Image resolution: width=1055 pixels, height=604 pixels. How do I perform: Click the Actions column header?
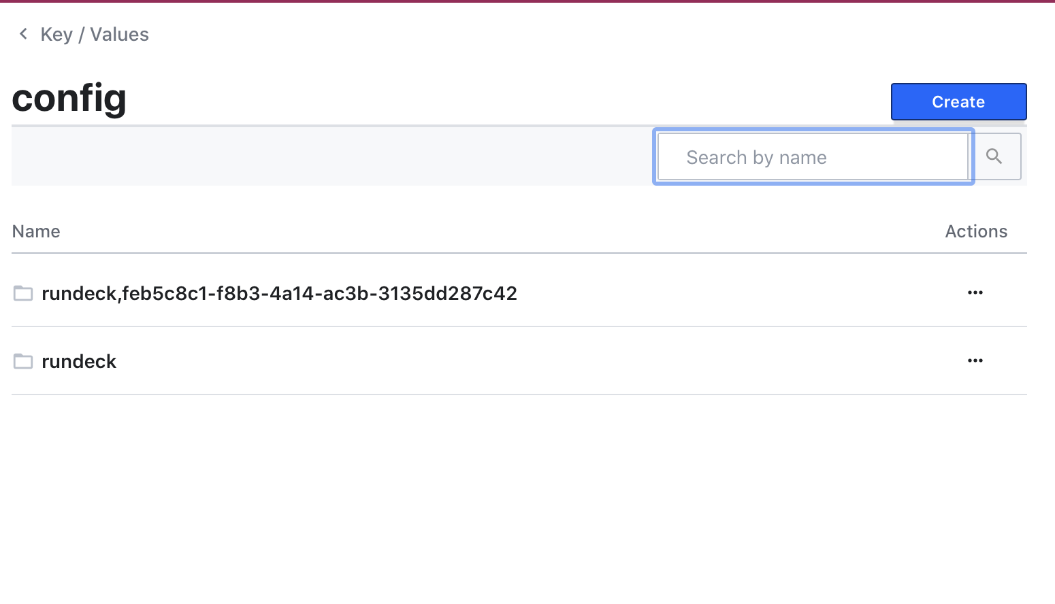pyautogui.click(x=976, y=231)
